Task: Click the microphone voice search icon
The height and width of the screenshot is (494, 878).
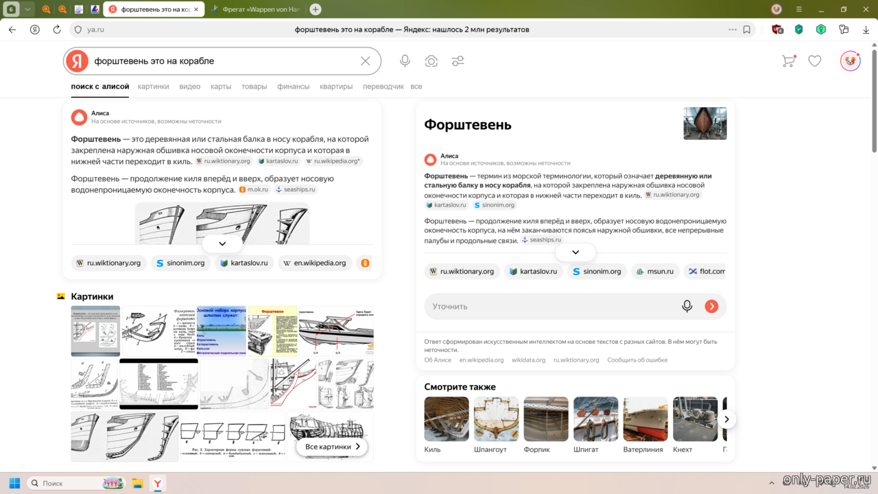Action: [x=405, y=61]
